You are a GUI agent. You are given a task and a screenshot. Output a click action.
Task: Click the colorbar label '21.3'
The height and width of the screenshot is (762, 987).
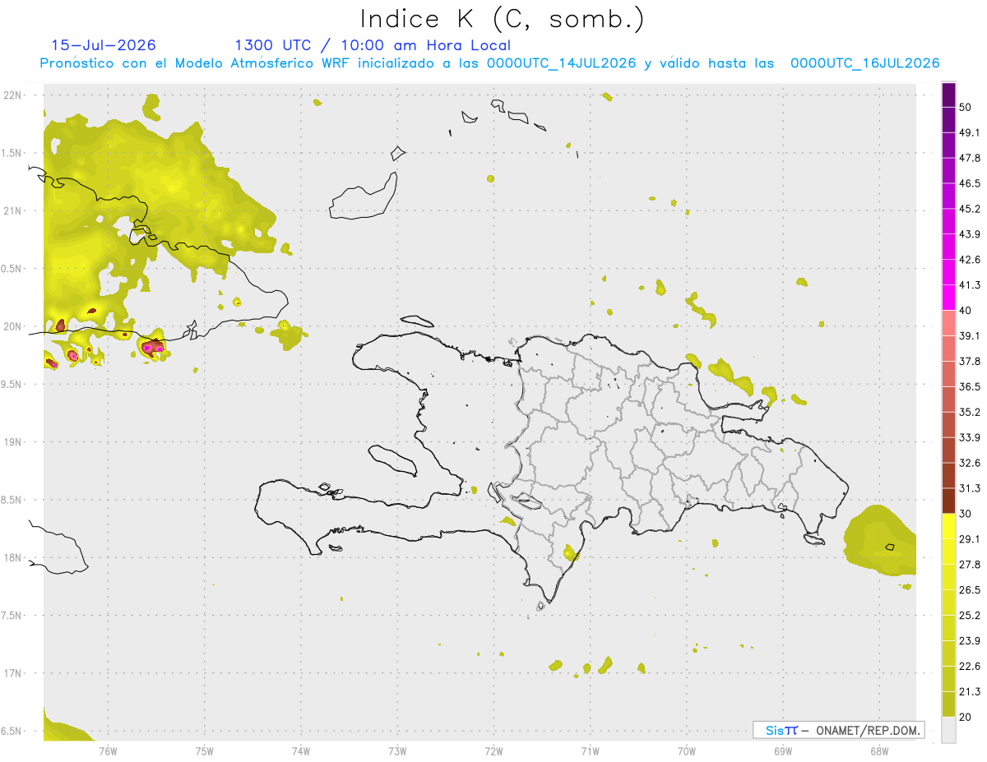tap(970, 691)
